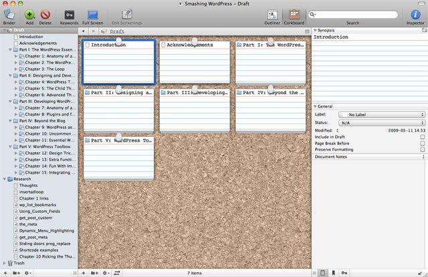
Task: Click the magnifier icon in the search field
Action: pyautogui.click(x=312, y=15)
